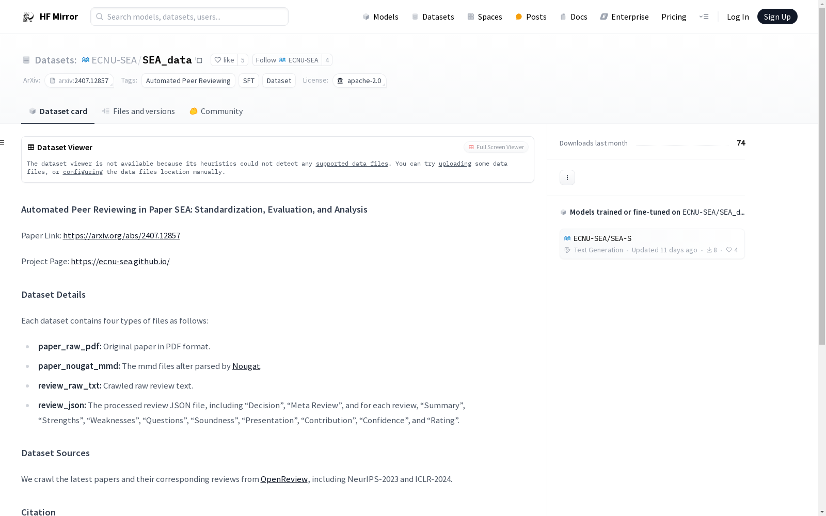This screenshot has height=516, width=826.
Task: Go to the Pricing page
Action: (x=674, y=17)
